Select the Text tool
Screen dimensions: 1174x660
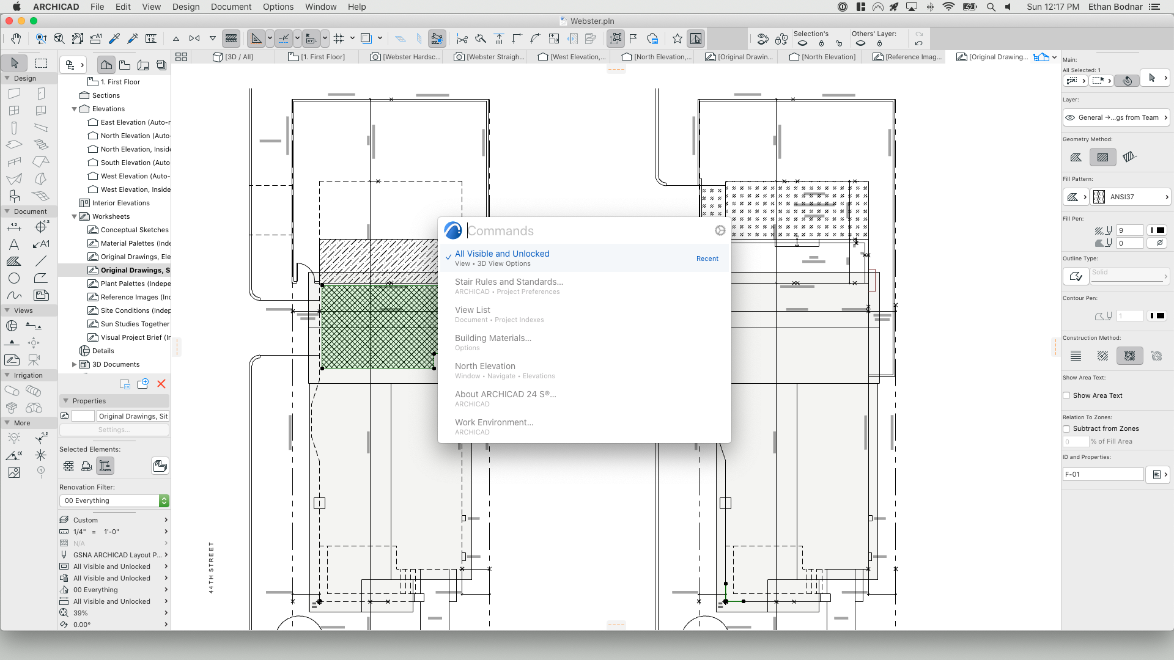pos(13,244)
